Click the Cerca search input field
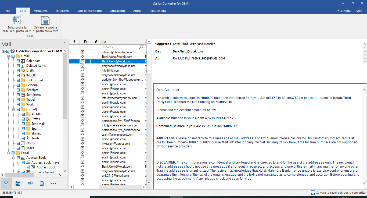 120,47
